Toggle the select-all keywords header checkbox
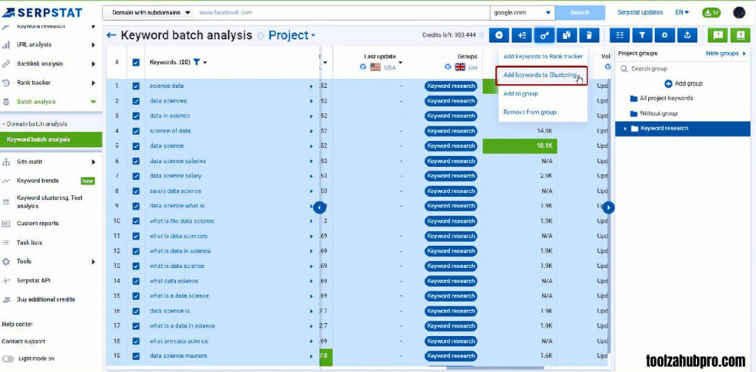This screenshot has width=756, height=372. coord(136,62)
